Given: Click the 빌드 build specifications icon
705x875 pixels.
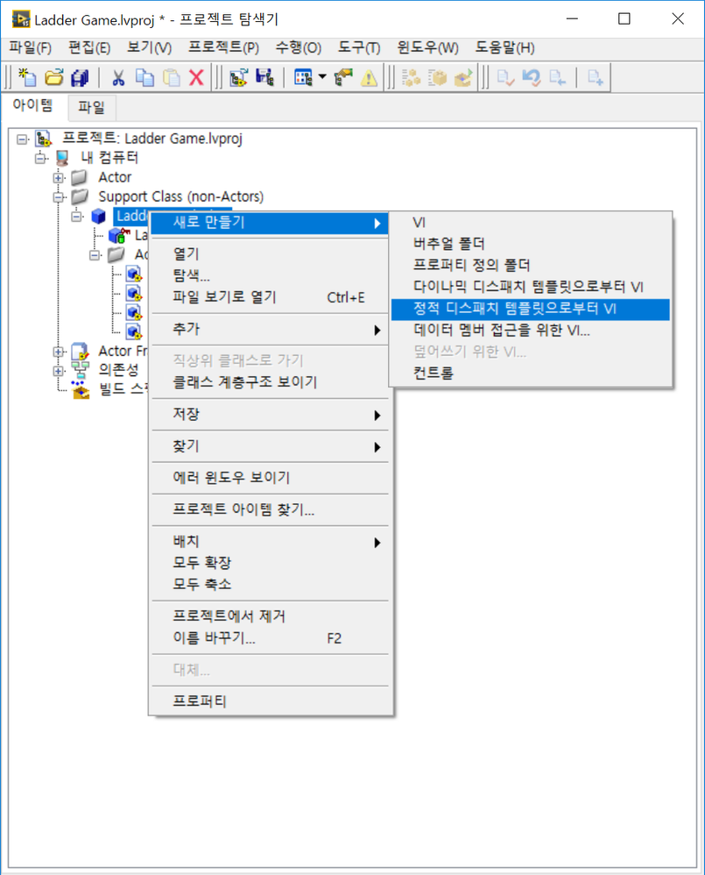Looking at the screenshot, I should point(81,389).
